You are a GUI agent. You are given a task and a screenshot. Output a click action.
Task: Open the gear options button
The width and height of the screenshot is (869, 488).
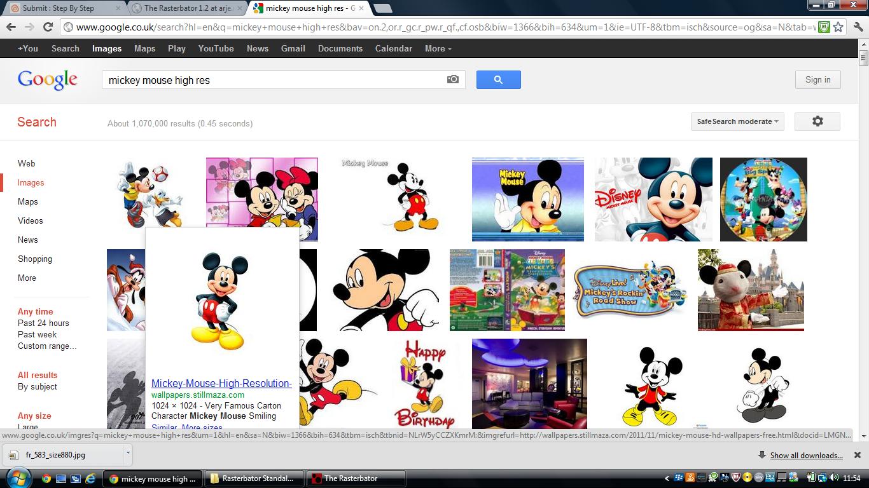click(x=817, y=121)
